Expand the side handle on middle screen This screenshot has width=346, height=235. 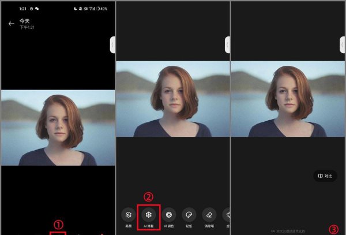coord(227,44)
